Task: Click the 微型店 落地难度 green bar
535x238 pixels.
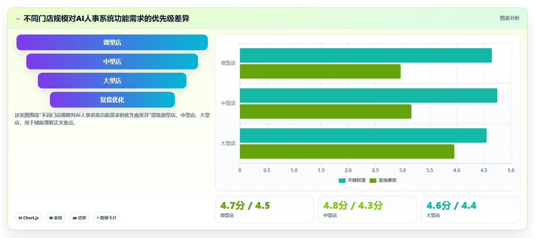Action: (x=320, y=72)
